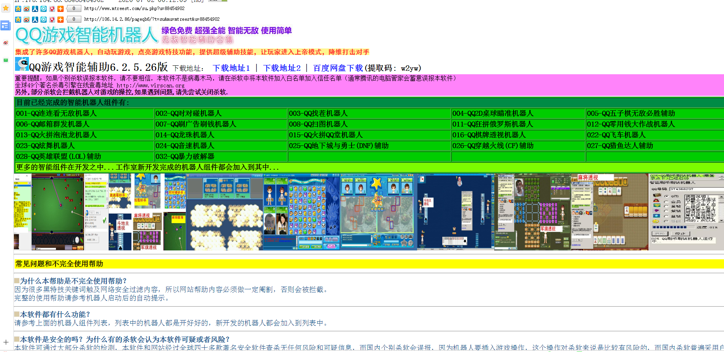Click the 022-QQ飞车机器人 cell
This screenshot has width=724, height=352.
coord(655,135)
